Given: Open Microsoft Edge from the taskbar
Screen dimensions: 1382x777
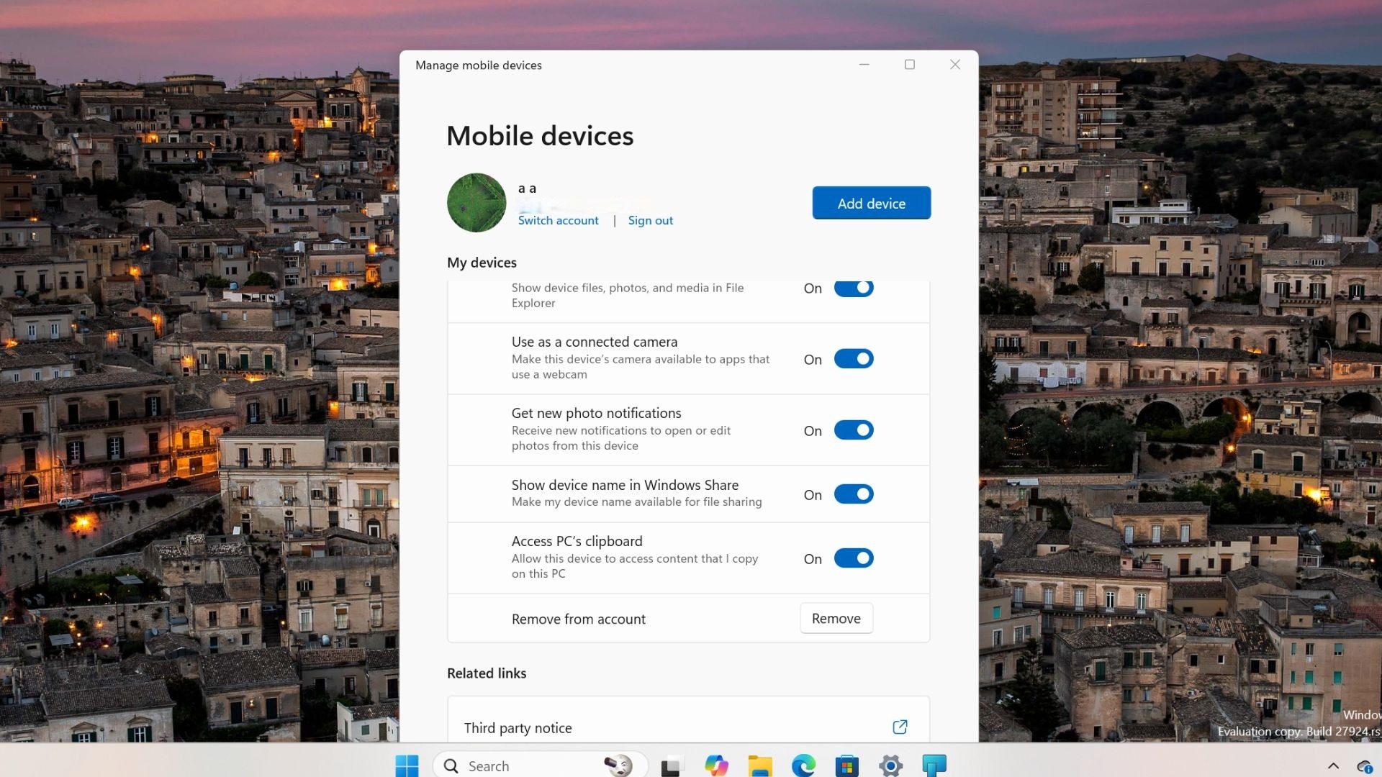Looking at the screenshot, I should coord(804,765).
